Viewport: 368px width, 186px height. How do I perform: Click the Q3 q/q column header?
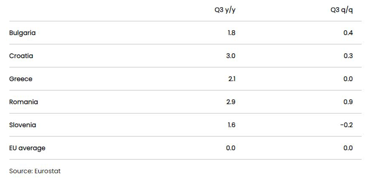tap(342, 10)
